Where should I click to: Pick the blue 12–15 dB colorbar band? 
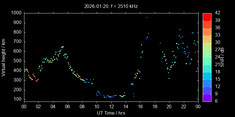pos(207,83)
